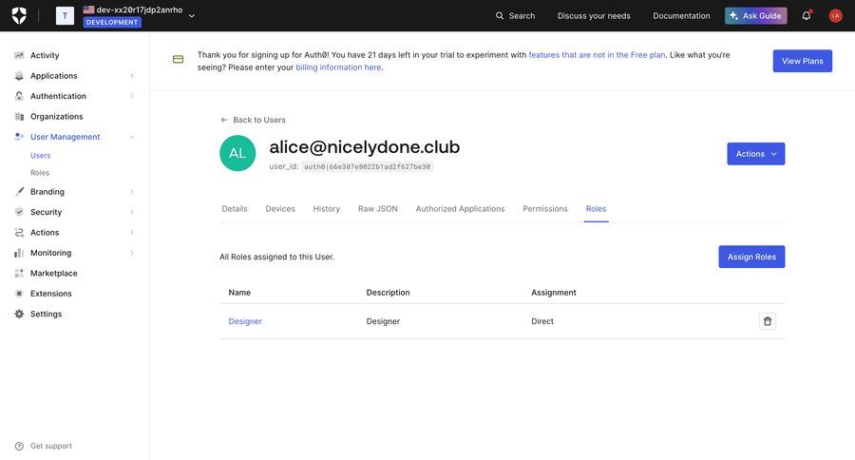The image size is (855, 460).
Task: Click the User Management people icon
Action: 19,137
